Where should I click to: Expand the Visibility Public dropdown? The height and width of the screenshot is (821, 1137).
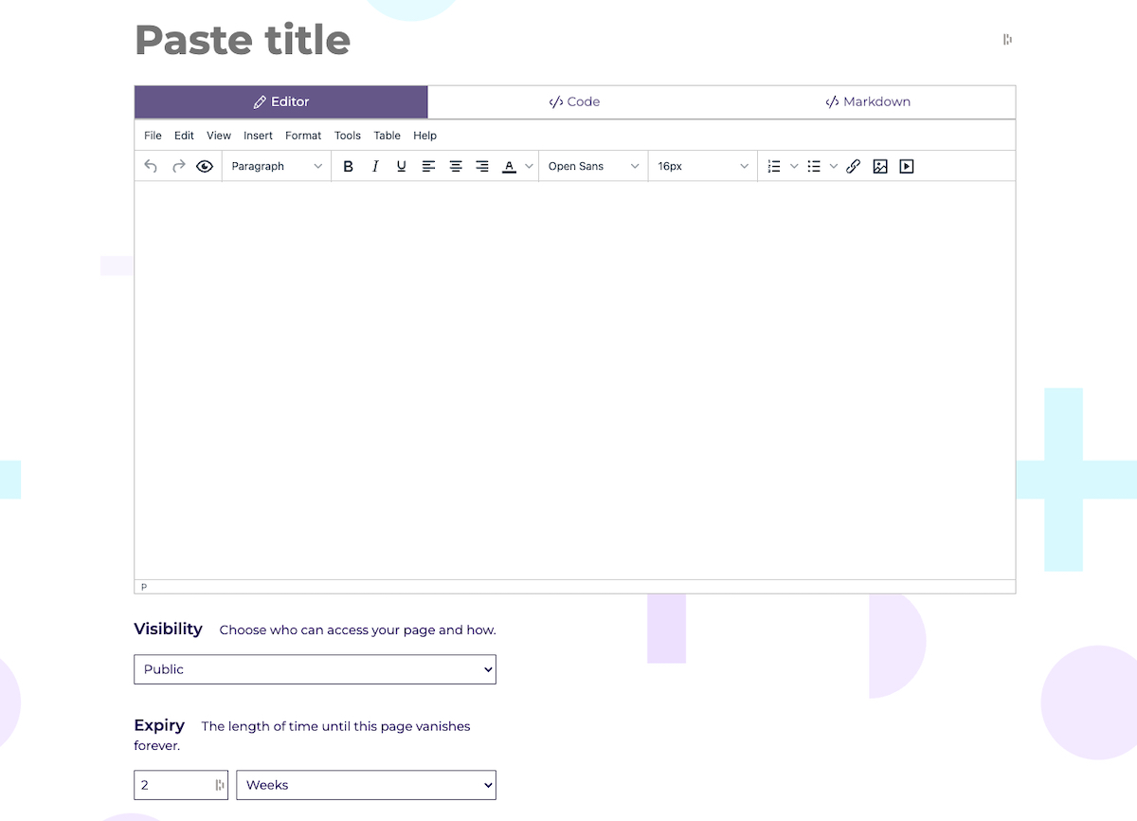(315, 669)
